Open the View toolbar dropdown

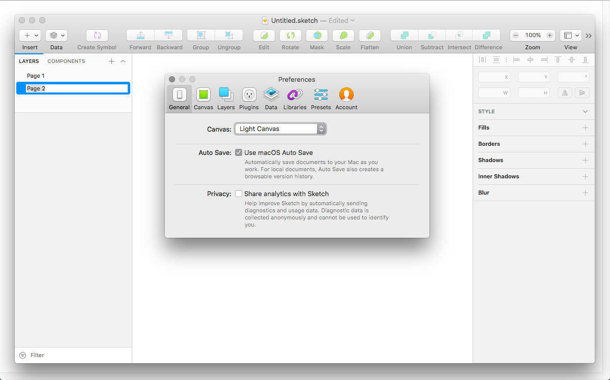pos(571,36)
